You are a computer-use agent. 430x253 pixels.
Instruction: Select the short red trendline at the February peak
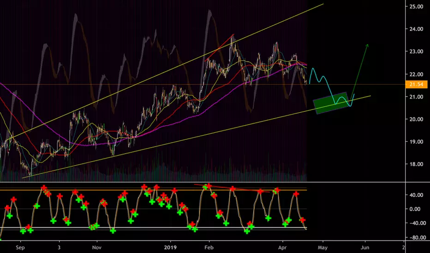[x=220, y=47]
